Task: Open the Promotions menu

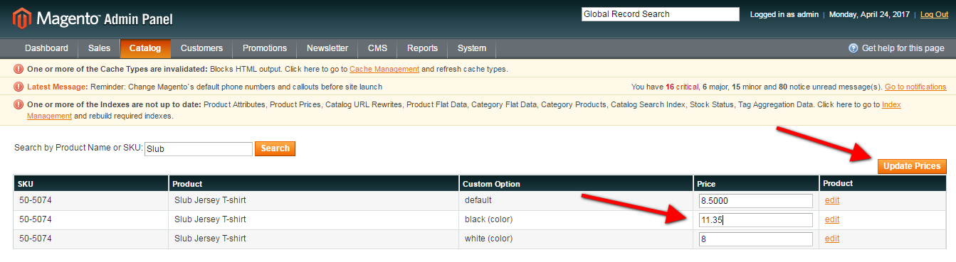Action: 265,48
